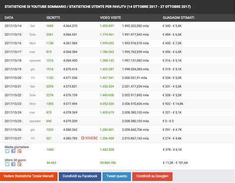Select the date 2017/10/27
Screen dimensions: 235x183
coord(13,138)
